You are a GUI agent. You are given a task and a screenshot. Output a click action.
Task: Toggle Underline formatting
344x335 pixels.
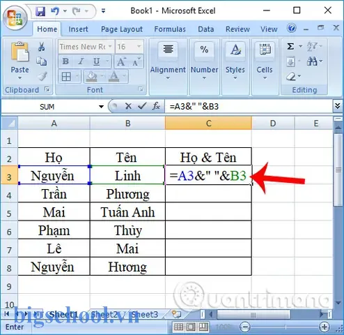click(x=96, y=61)
